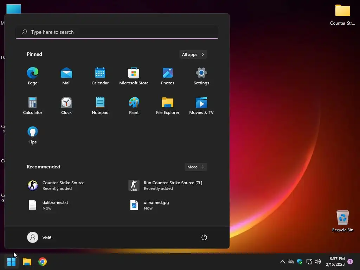Click the Type here to search field
This screenshot has width=360, height=270.
(x=117, y=32)
